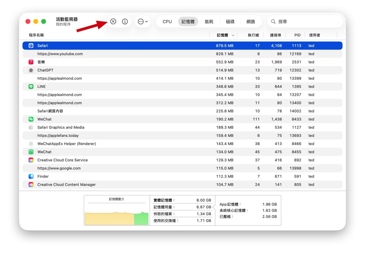Click the Safari Graphics and Media icon
365x256 pixels.
click(31, 127)
